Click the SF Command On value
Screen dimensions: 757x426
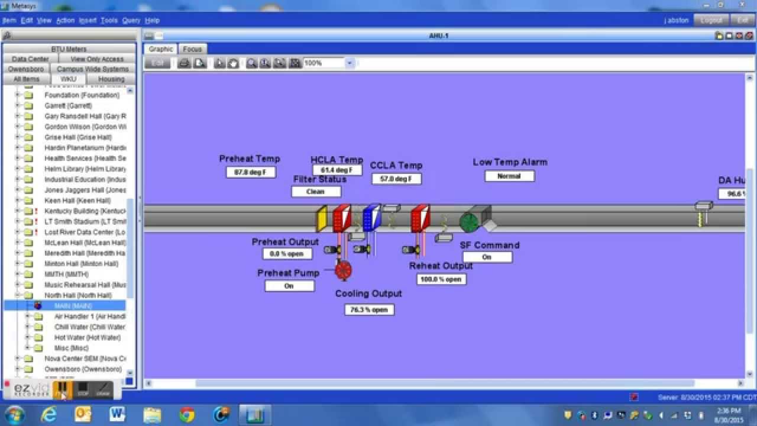point(487,257)
